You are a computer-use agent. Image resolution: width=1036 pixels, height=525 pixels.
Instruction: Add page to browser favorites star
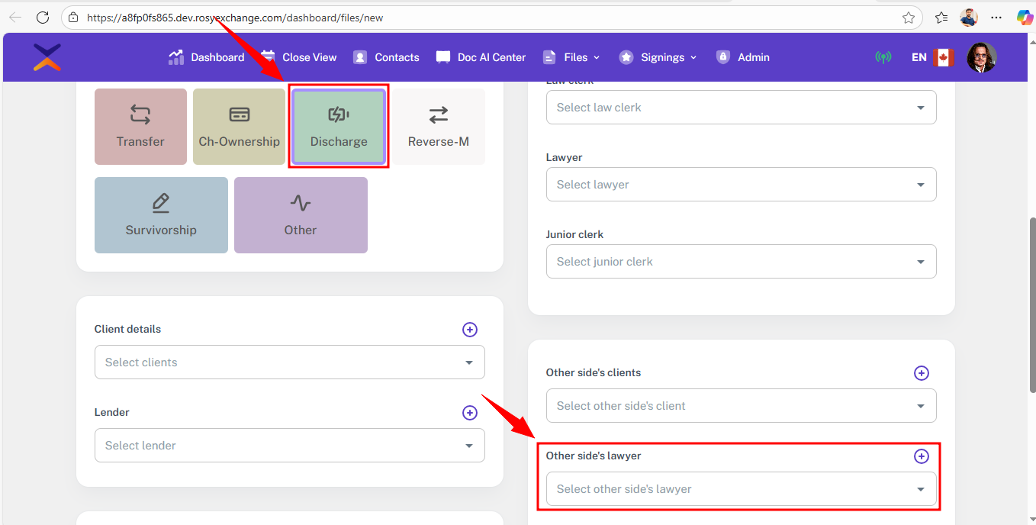[x=909, y=18]
